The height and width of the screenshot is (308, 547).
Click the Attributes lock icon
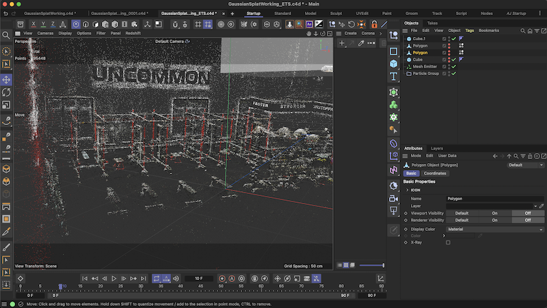[530, 156]
